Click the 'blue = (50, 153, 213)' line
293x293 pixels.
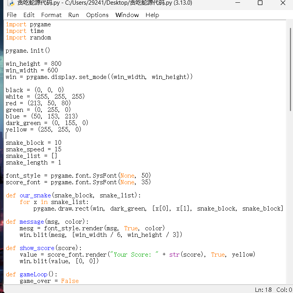(x=42, y=116)
